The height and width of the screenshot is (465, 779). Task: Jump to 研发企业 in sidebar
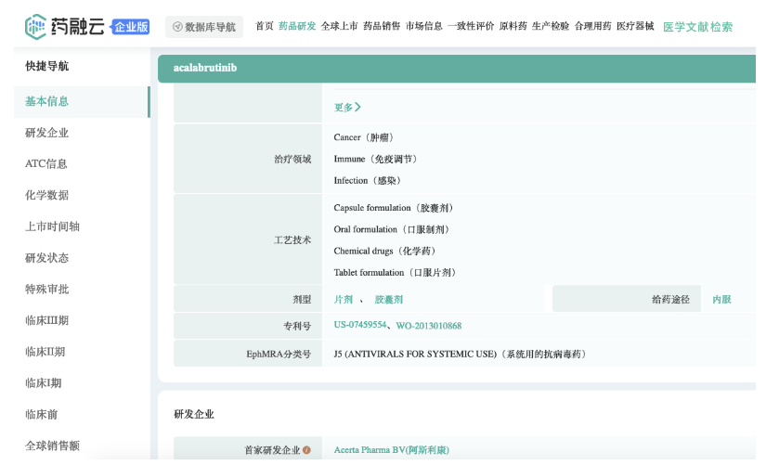click(x=46, y=133)
